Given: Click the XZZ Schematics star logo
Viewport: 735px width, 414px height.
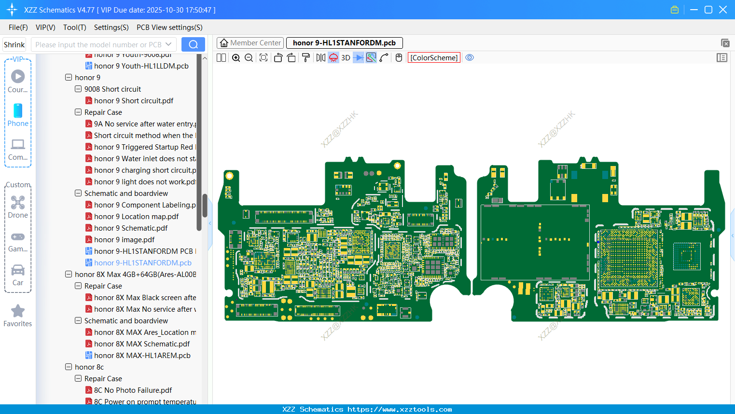Looking at the screenshot, I should (12, 10).
